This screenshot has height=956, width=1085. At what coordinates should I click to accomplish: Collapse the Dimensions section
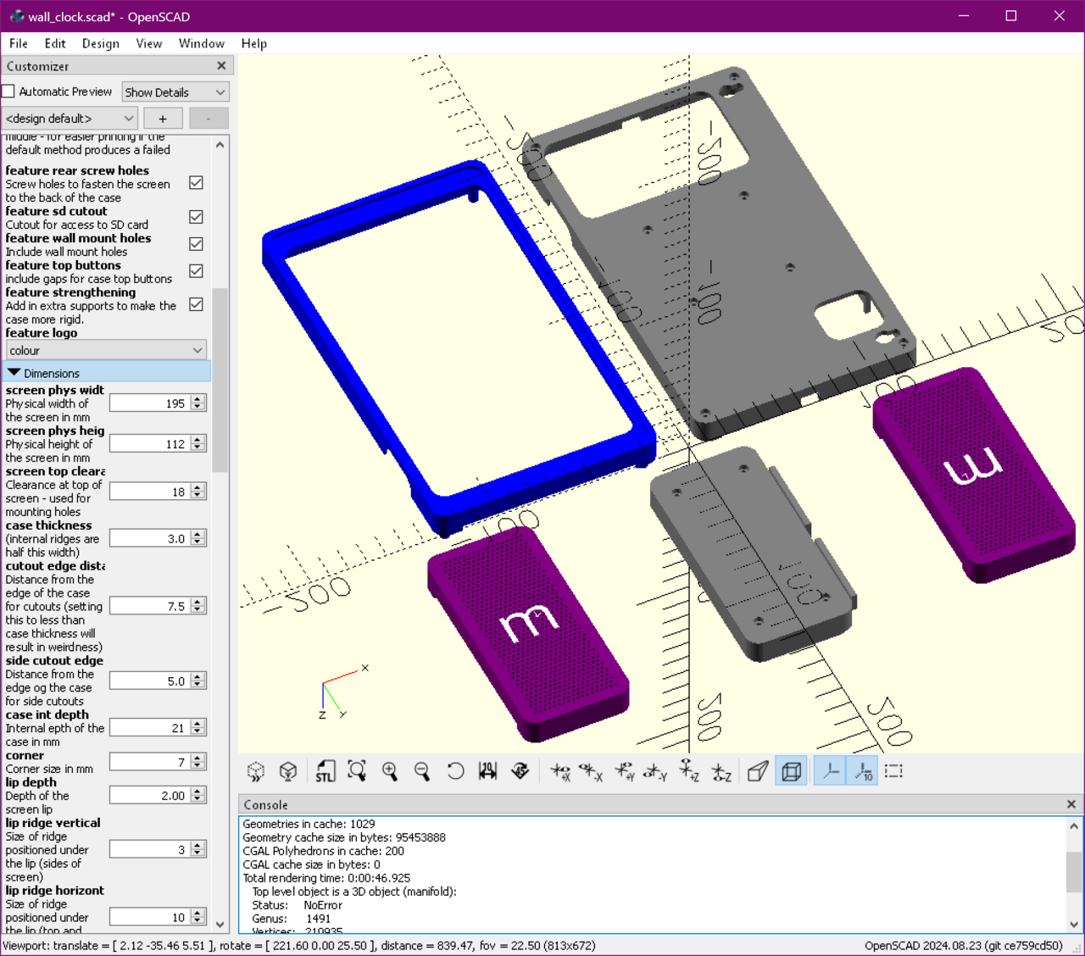(14, 372)
